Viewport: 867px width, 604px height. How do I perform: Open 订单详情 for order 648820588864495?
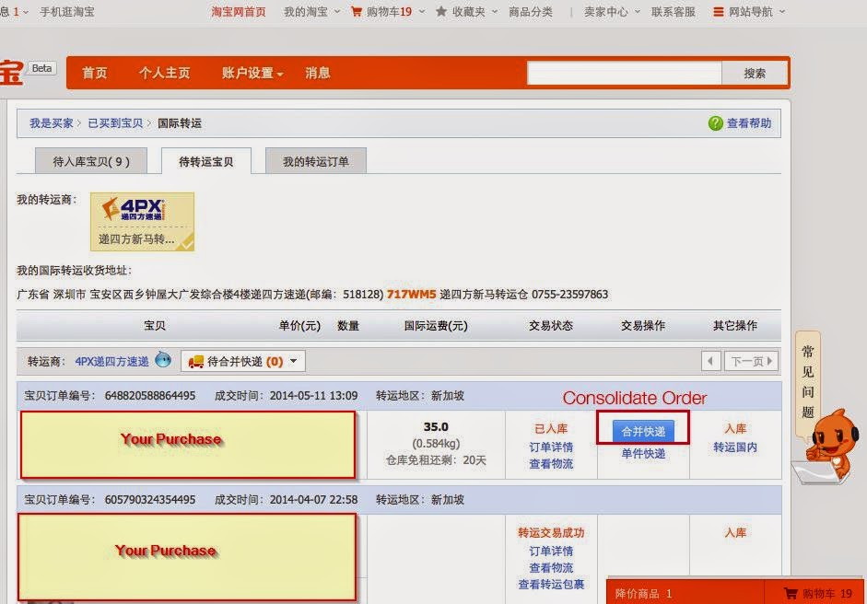point(551,447)
